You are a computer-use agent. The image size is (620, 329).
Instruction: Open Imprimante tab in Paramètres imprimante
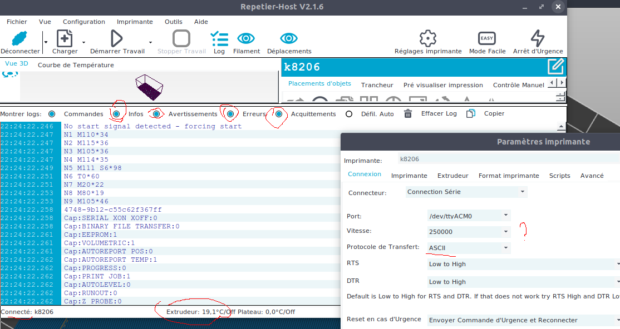coord(409,176)
